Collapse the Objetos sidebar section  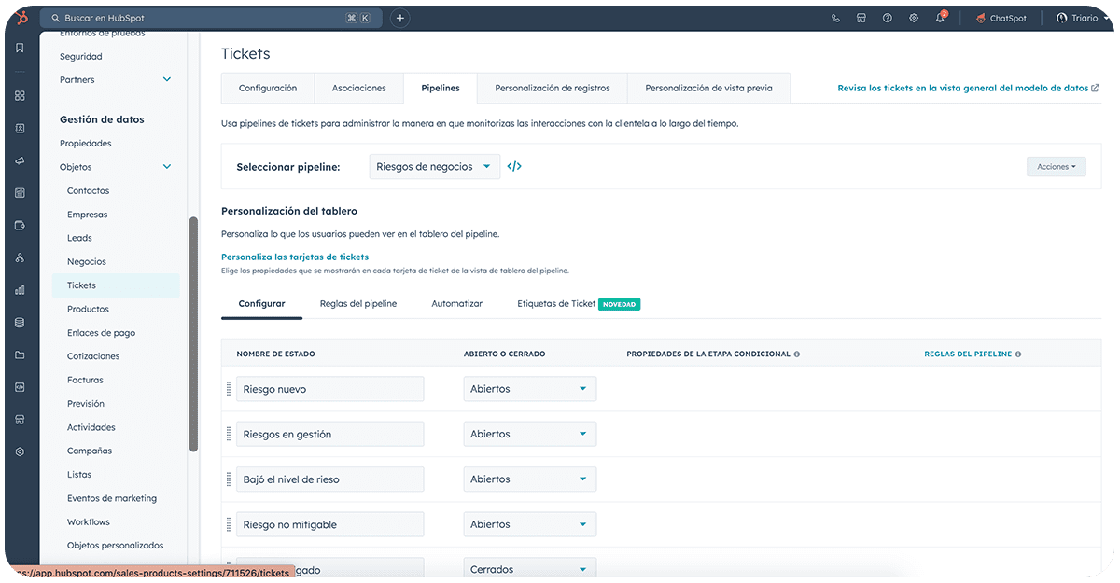(167, 167)
